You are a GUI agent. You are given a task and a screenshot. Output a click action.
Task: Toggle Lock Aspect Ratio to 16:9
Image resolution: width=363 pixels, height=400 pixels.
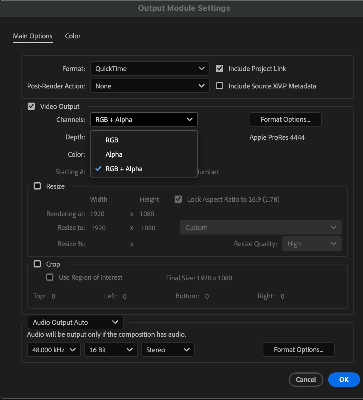point(178,199)
